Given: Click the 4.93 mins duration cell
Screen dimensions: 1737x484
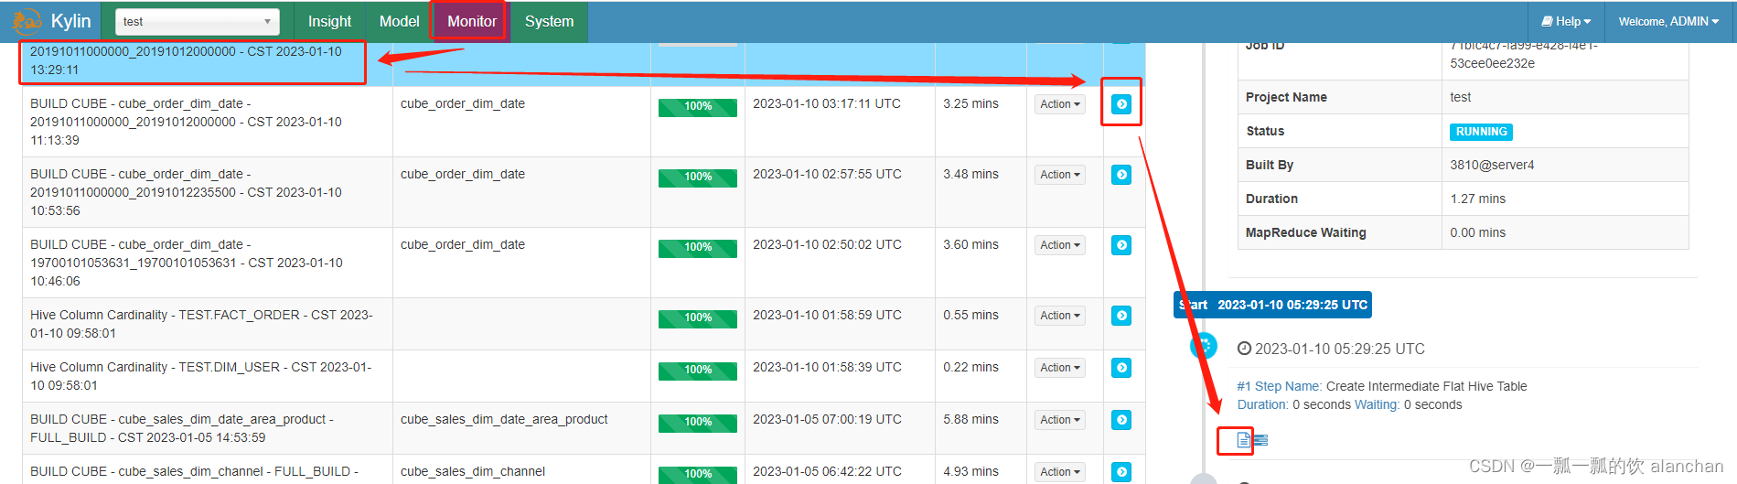Looking at the screenshot, I should tap(970, 471).
